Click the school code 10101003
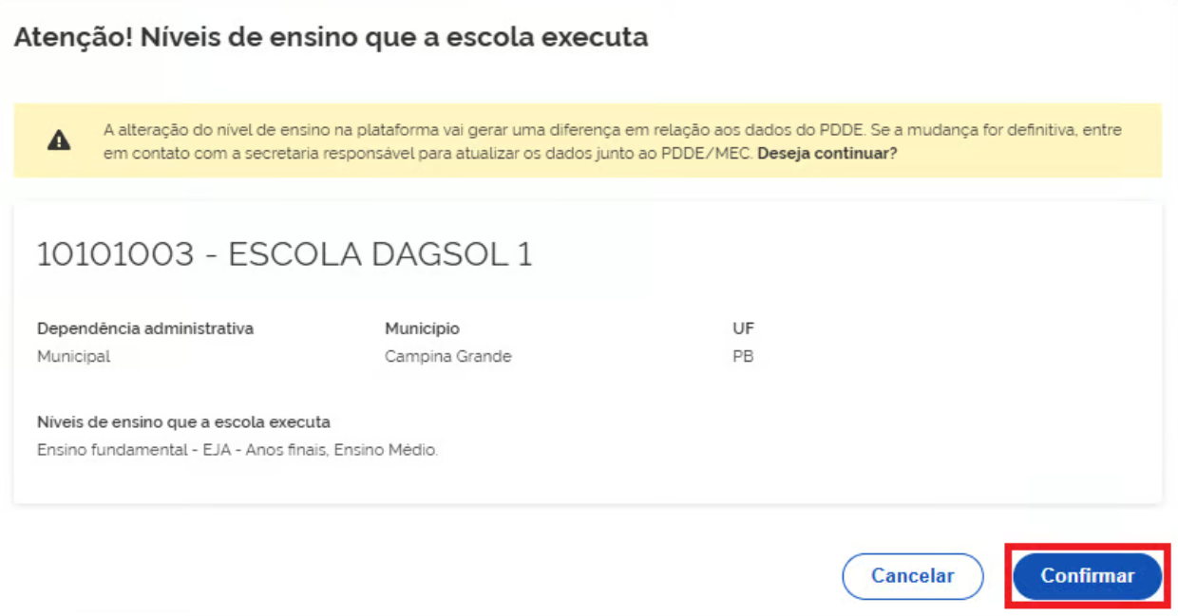This screenshot has height=616, width=1178. (115, 254)
